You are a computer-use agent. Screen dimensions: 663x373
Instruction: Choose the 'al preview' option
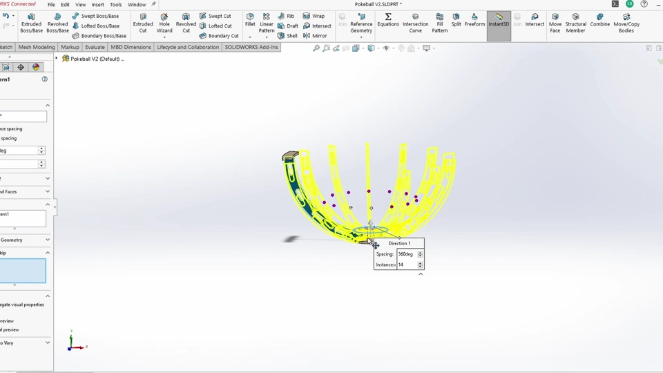pos(9,329)
